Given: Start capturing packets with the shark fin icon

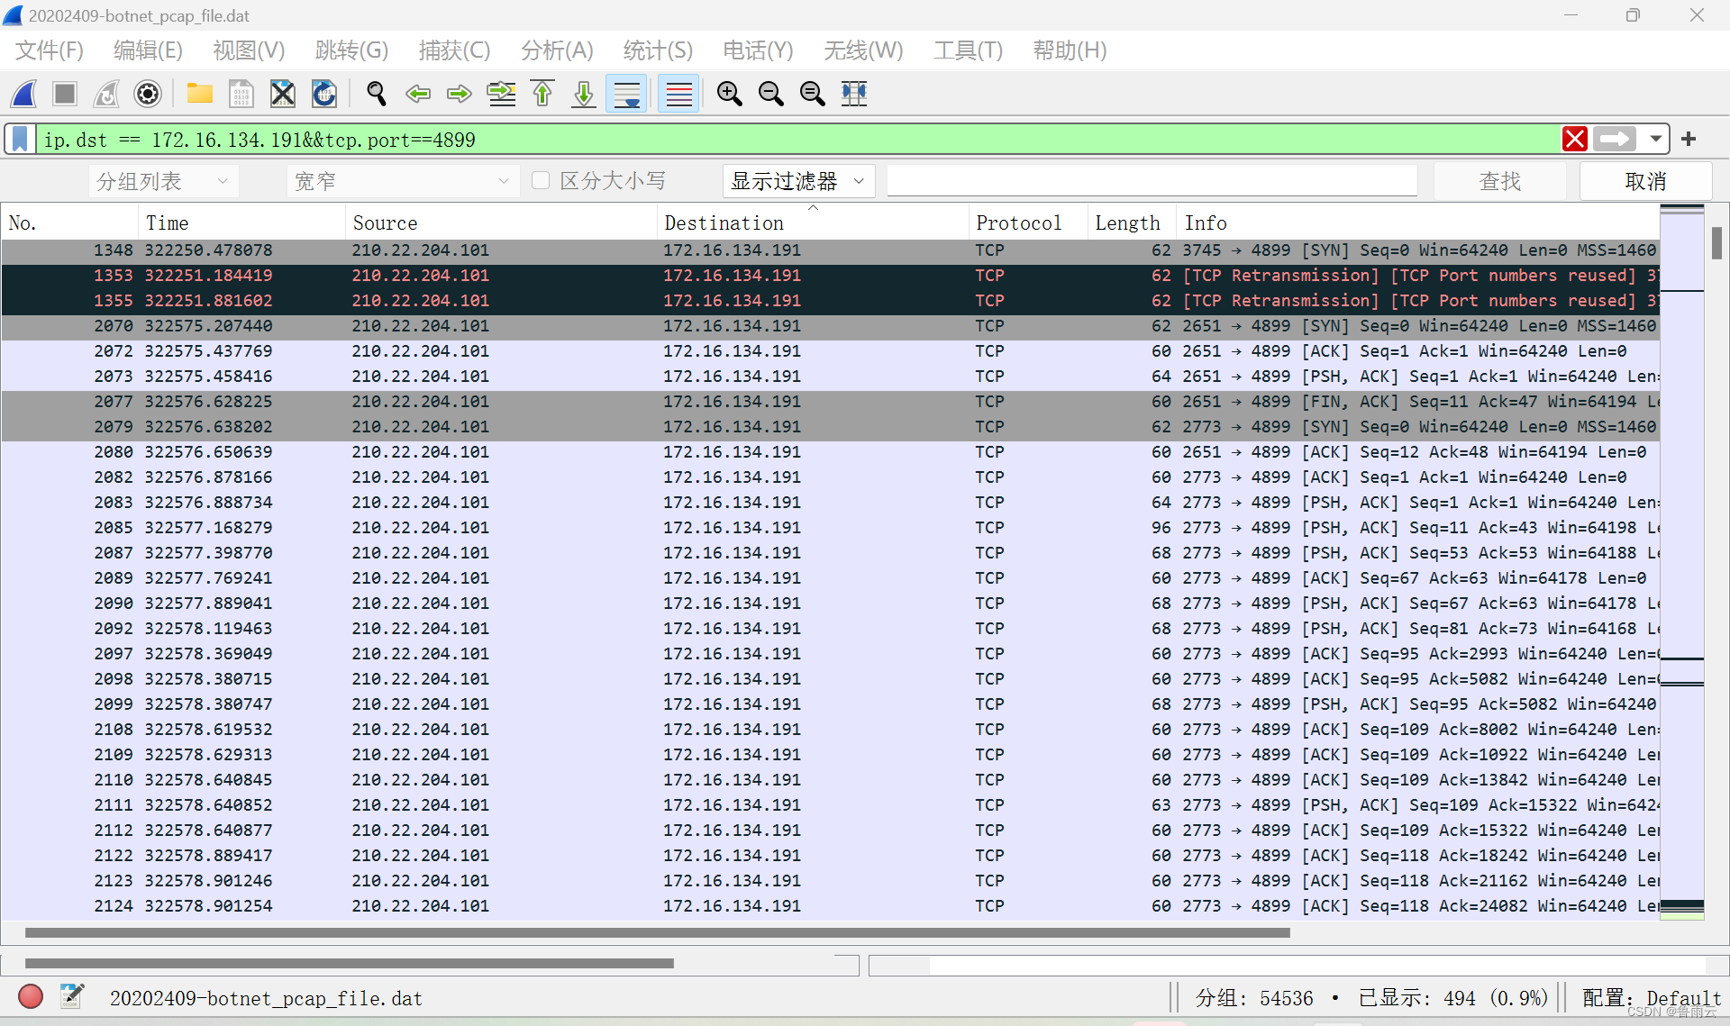Looking at the screenshot, I should click(24, 94).
